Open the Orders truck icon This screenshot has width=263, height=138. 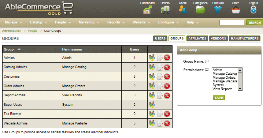(165, 10)
